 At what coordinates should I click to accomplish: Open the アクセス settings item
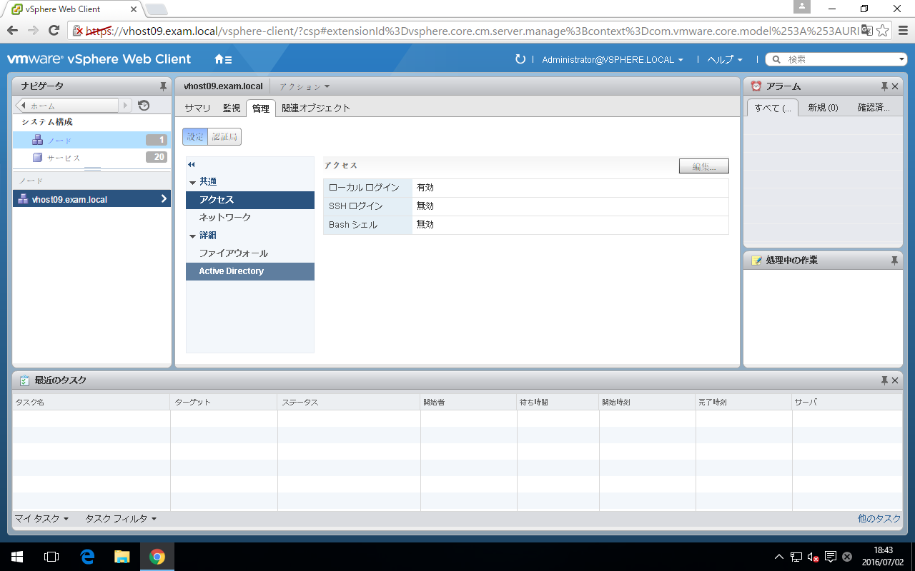[x=250, y=200]
